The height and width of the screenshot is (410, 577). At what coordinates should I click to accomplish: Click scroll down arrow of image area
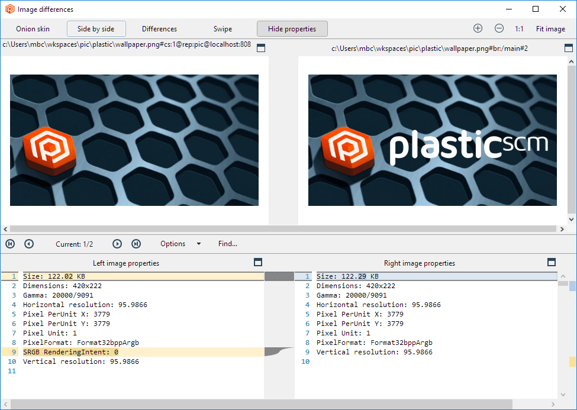click(x=571, y=219)
